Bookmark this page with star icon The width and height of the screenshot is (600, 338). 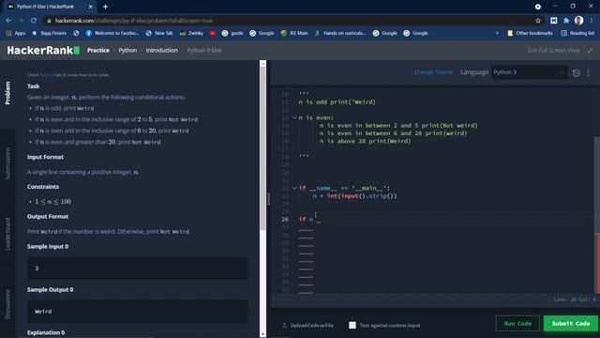point(538,21)
